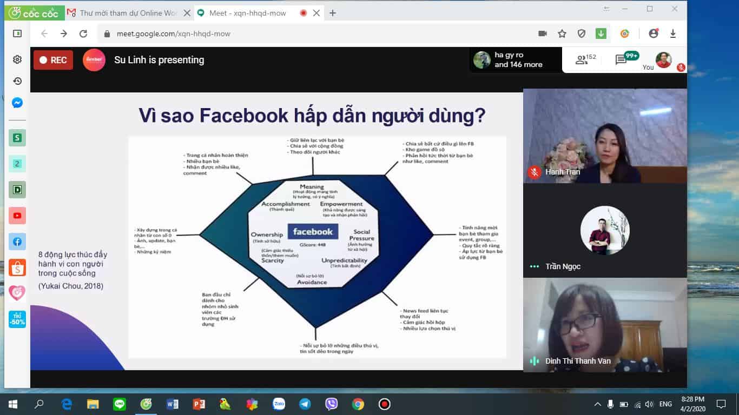Select Hanh Tran's video tile
Viewport: 739px width, 415px height.
tap(605, 136)
